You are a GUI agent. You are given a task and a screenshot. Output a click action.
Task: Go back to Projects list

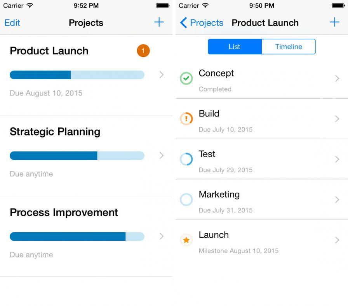coord(202,23)
